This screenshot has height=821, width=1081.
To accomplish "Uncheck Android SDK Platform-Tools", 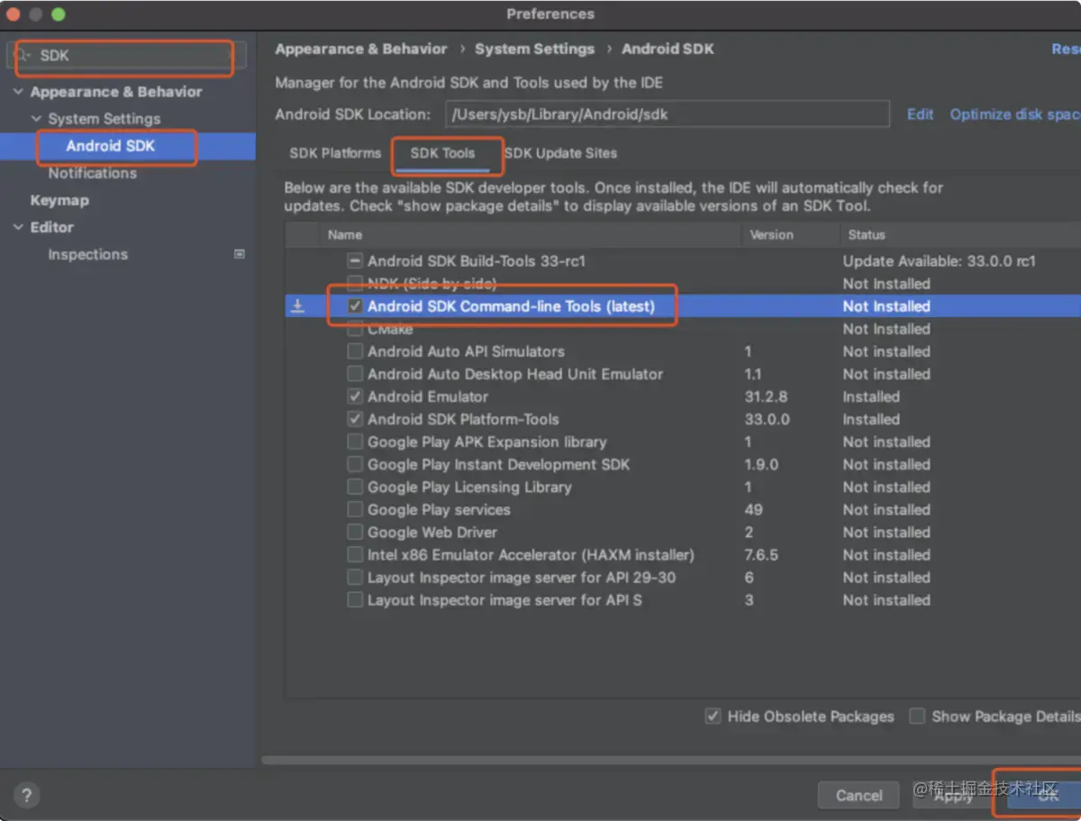I will [x=355, y=419].
